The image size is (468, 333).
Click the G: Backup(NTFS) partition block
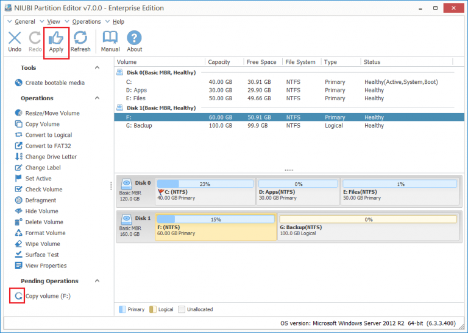click(368, 227)
